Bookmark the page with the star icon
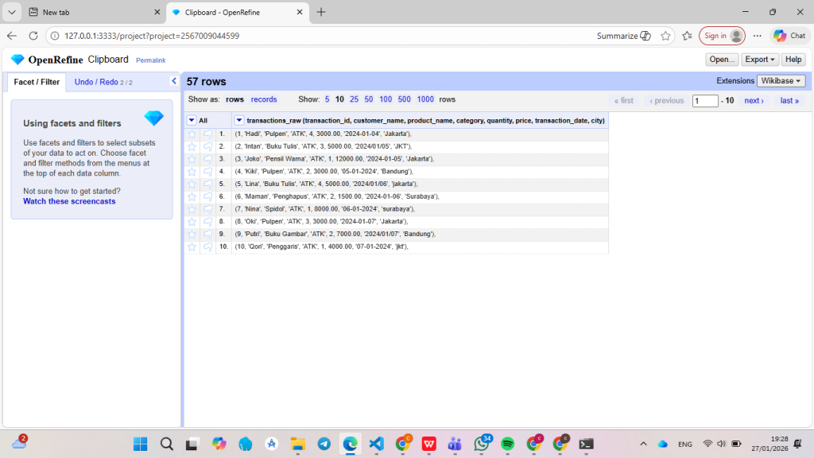This screenshot has width=814, height=458. 665,36
